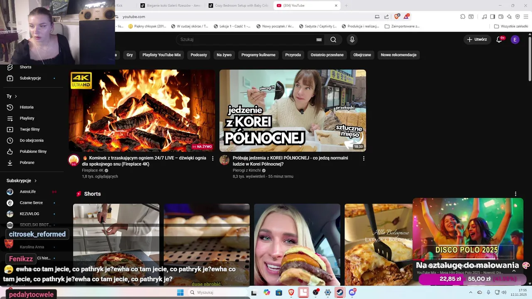The image size is (532, 299).
Task: Switch to the Bieganie koło Galerii Rzeszów tab
Action: click(170, 5)
